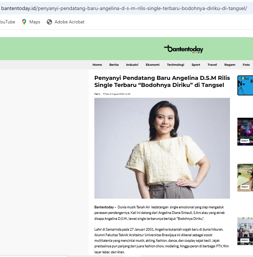This screenshot has width=253, height=257.
Task: Open the YouTube bookmark
Action: click(7, 22)
